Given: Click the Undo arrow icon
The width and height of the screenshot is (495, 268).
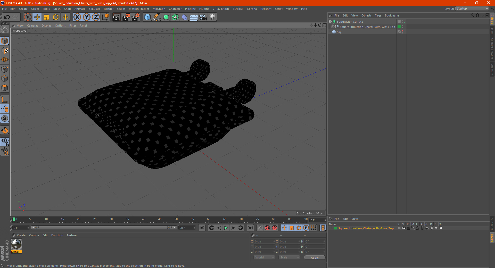Looking at the screenshot, I should coord(7,17).
